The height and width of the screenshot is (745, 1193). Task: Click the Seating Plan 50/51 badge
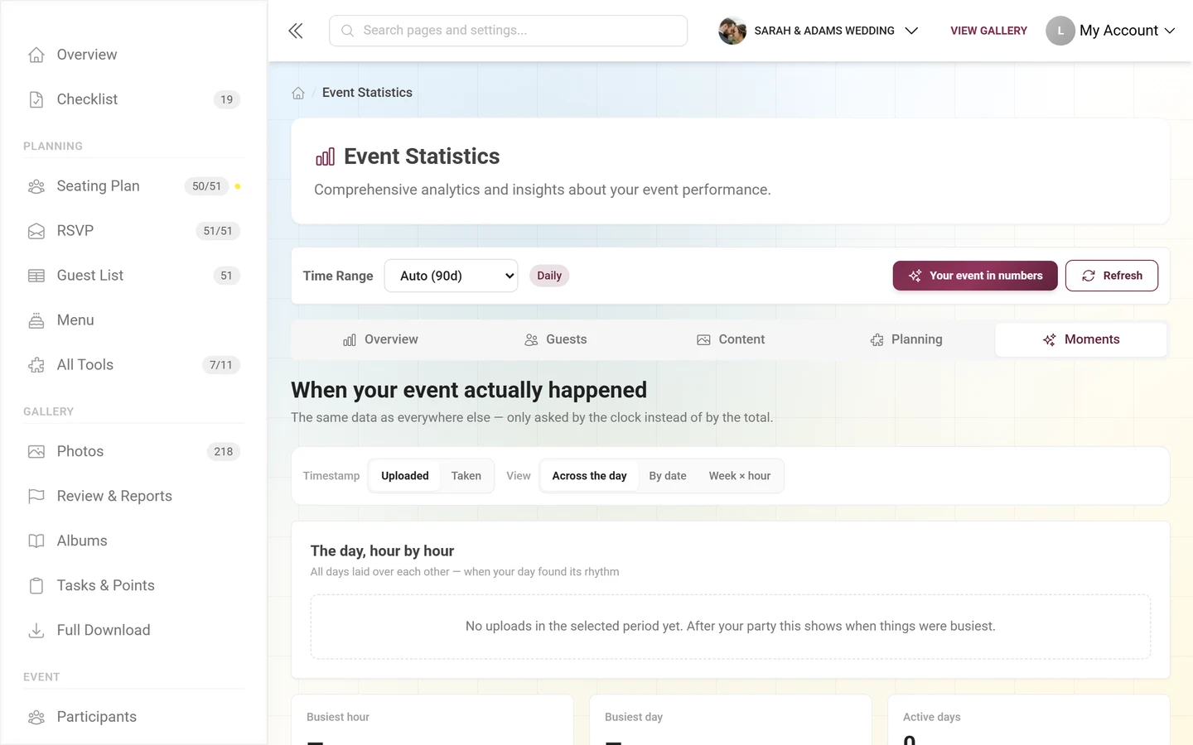[x=206, y=186]
